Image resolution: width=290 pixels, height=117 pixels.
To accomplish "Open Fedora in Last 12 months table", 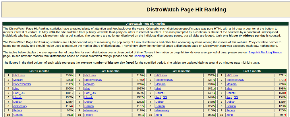I will point(18,110).
